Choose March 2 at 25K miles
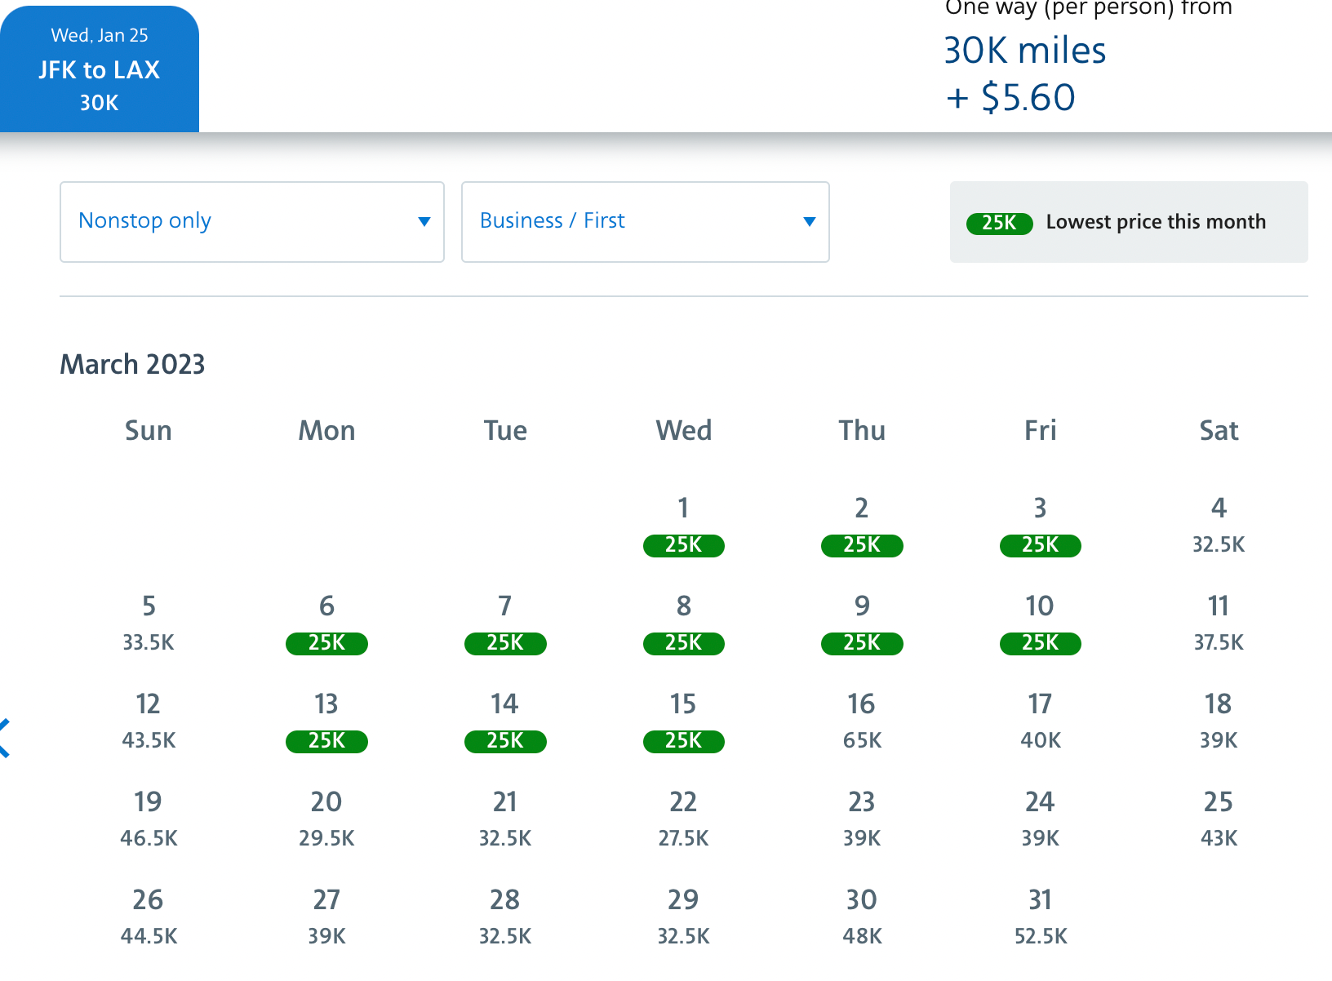Viewport: 1332px width, 981px height. (x=861, y=526)
